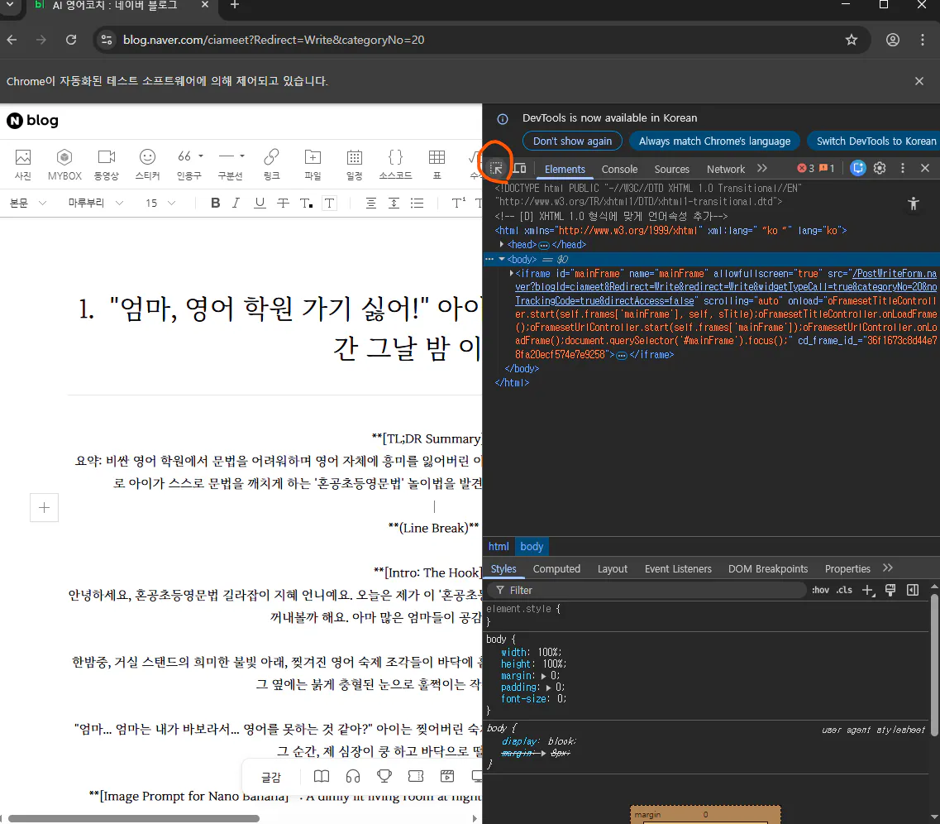Select the DevTools inspect element tool
The width and height of the screenshot is (940, 824).
point(496,169)
